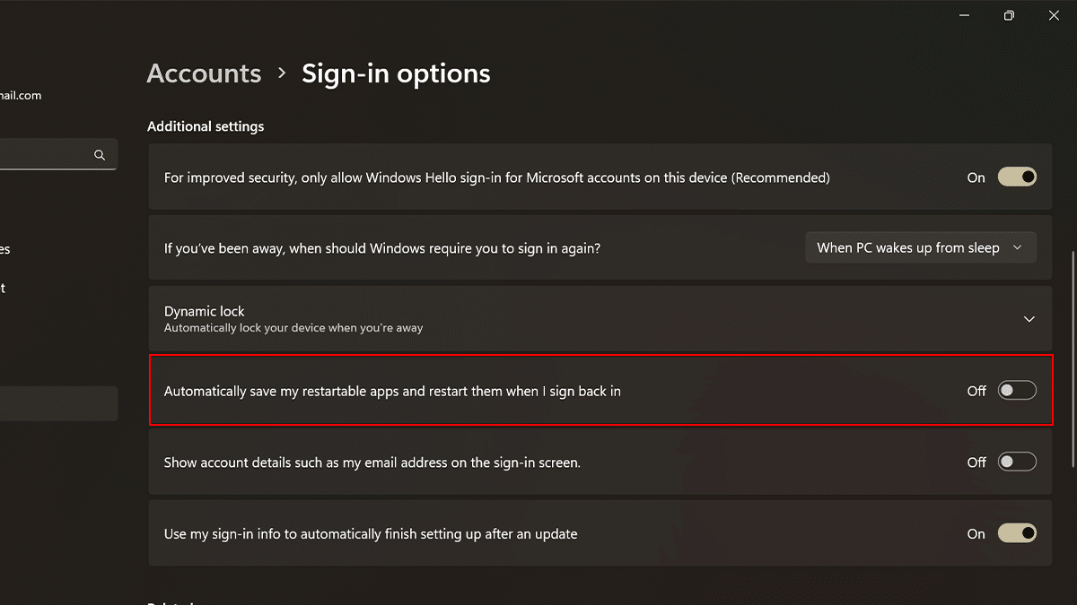Click the Sign-in options page heading

[x=396, y=73]
